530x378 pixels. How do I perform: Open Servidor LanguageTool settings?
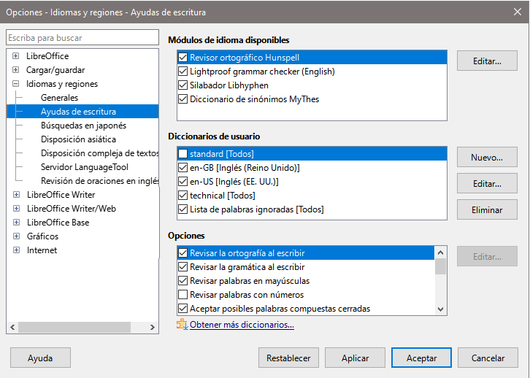click(x=85, y=167)
